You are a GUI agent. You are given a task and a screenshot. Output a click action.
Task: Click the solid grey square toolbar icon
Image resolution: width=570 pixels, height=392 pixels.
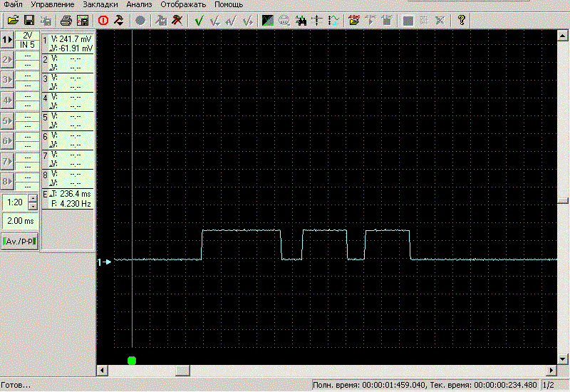(x=408, y=21)
